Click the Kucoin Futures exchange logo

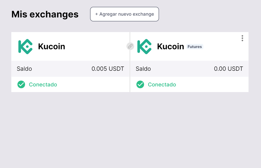point(144,46)
